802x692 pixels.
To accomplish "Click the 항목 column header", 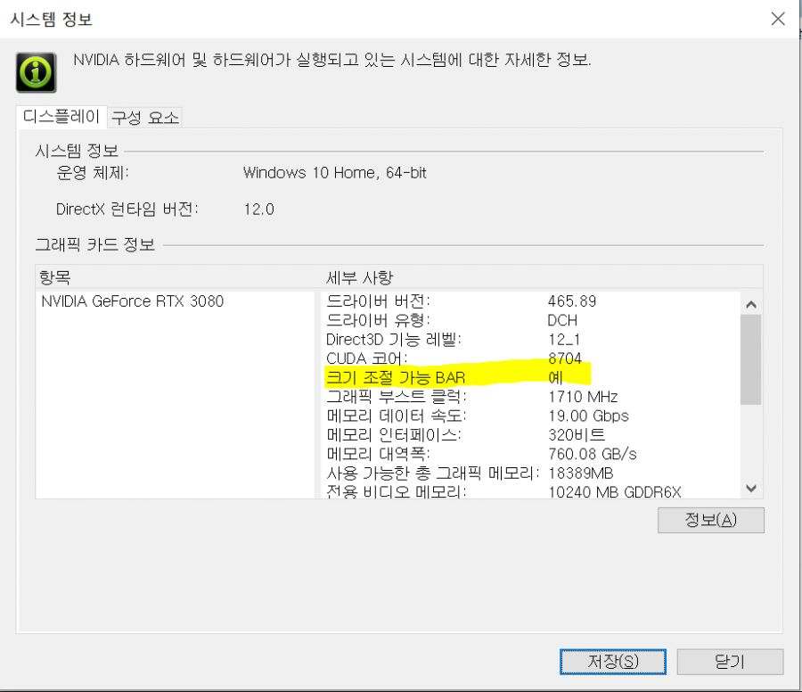I will pyautogui.click(x=55, y=277).
